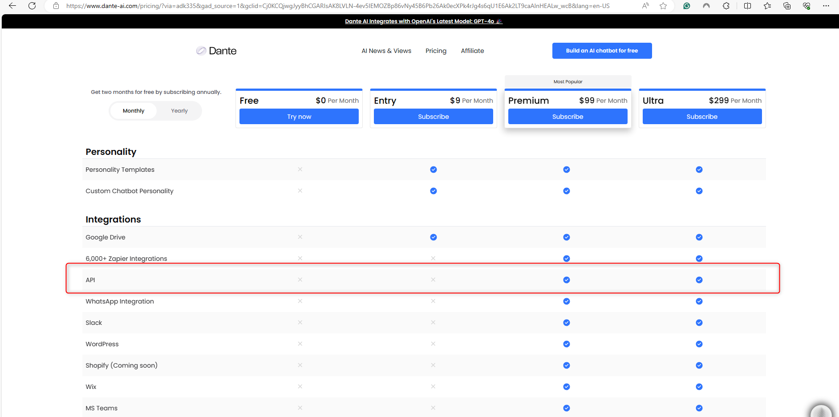Click the Most Popular badge
The image size is (839, 417).
coord(568,81)
